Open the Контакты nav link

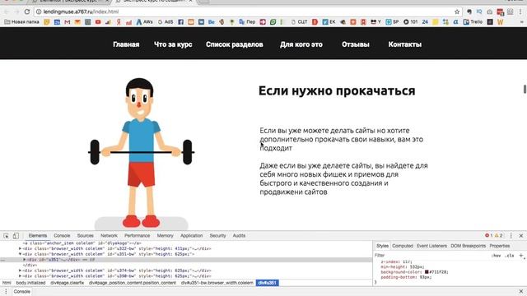tap(404, 44)
